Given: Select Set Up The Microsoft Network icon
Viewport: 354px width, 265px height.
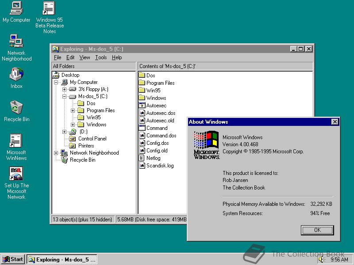Looking at the screenshot, I should click(x=16, y=183).
